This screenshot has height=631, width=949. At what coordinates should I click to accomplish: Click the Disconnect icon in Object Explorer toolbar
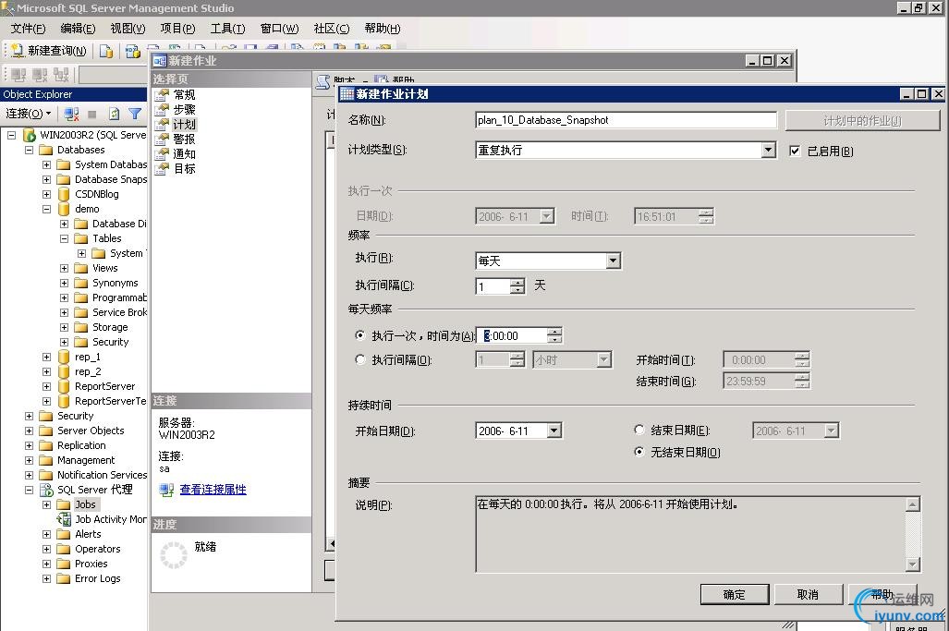71,114
